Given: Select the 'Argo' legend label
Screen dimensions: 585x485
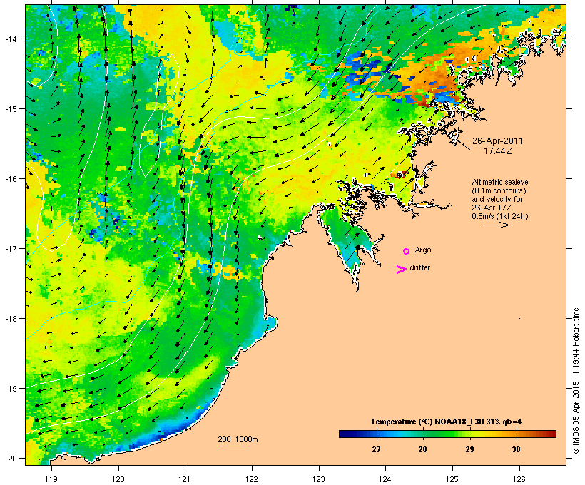Looking at the screenshot, I should pos(423,250).
